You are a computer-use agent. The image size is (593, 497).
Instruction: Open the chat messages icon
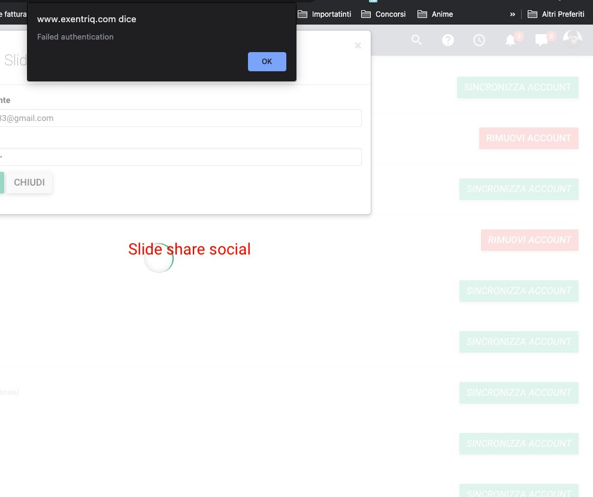[541, 40]
